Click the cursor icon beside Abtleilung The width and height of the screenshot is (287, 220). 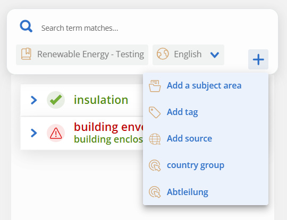155,192
